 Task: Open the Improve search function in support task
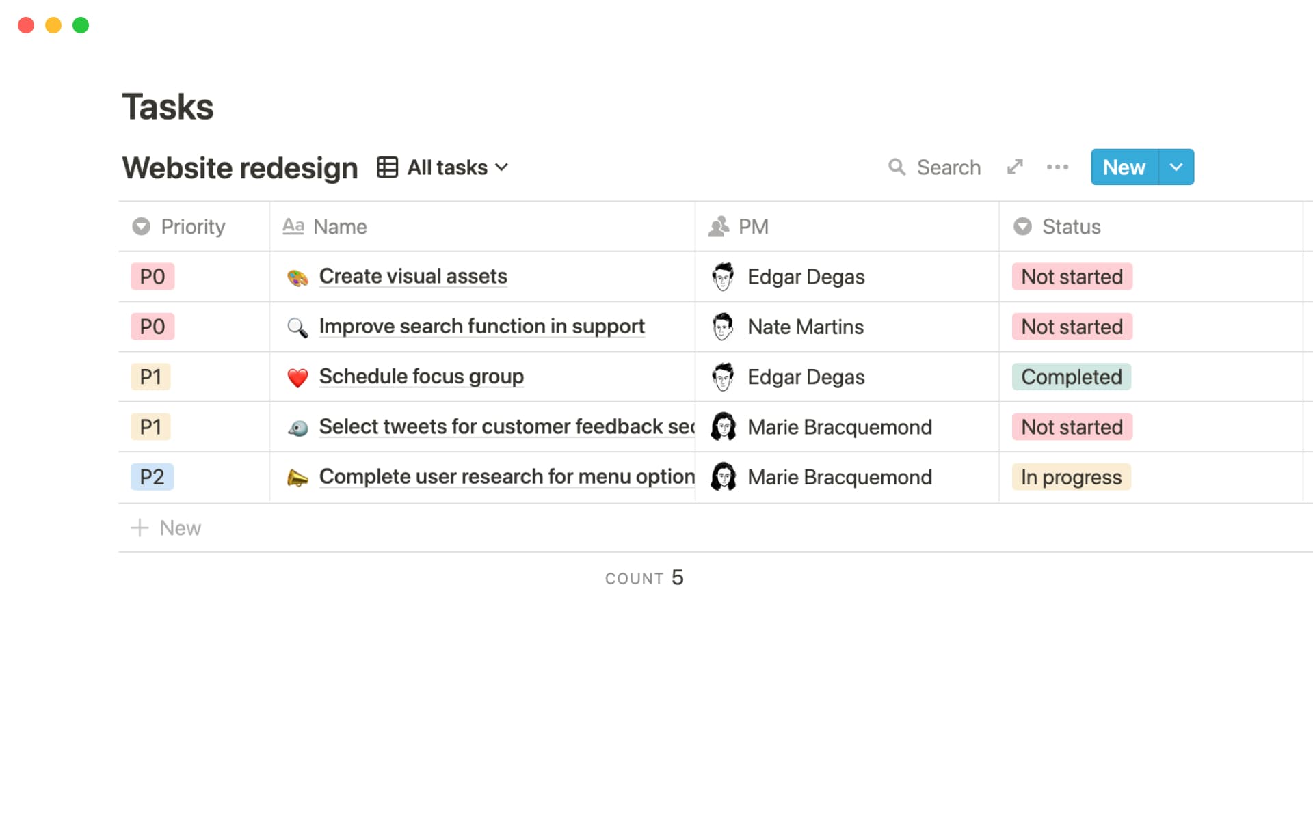481,327
